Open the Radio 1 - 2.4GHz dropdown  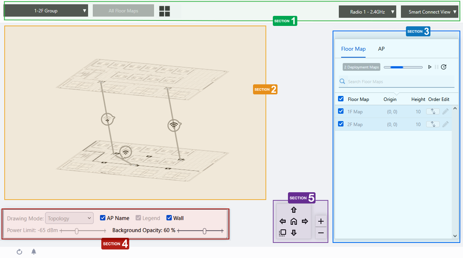coord(367,12)
